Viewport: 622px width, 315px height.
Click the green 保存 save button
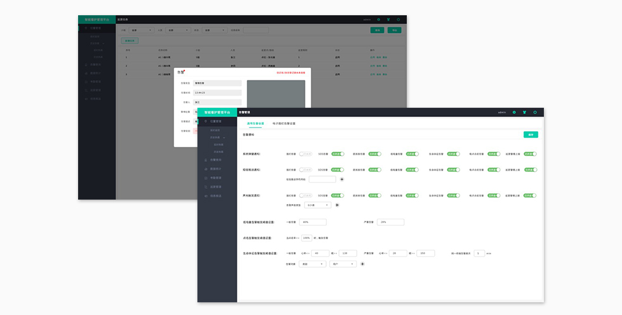(531, 134)
